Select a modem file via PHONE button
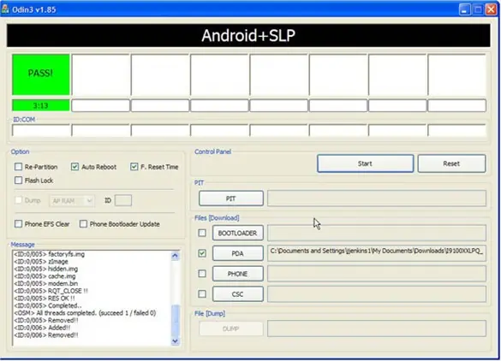The height and width of the screenshot is (361, 501). coord(238,274)
